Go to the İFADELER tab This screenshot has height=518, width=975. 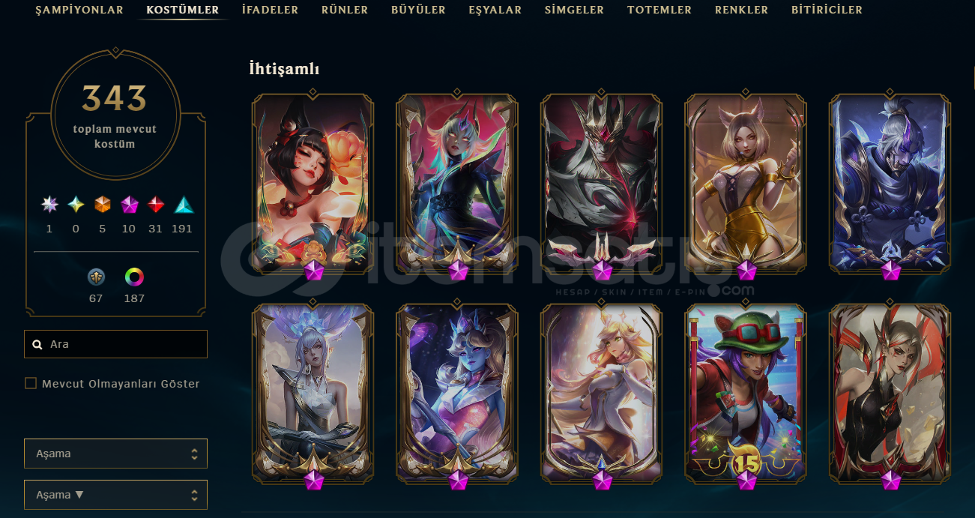[270, 10]
